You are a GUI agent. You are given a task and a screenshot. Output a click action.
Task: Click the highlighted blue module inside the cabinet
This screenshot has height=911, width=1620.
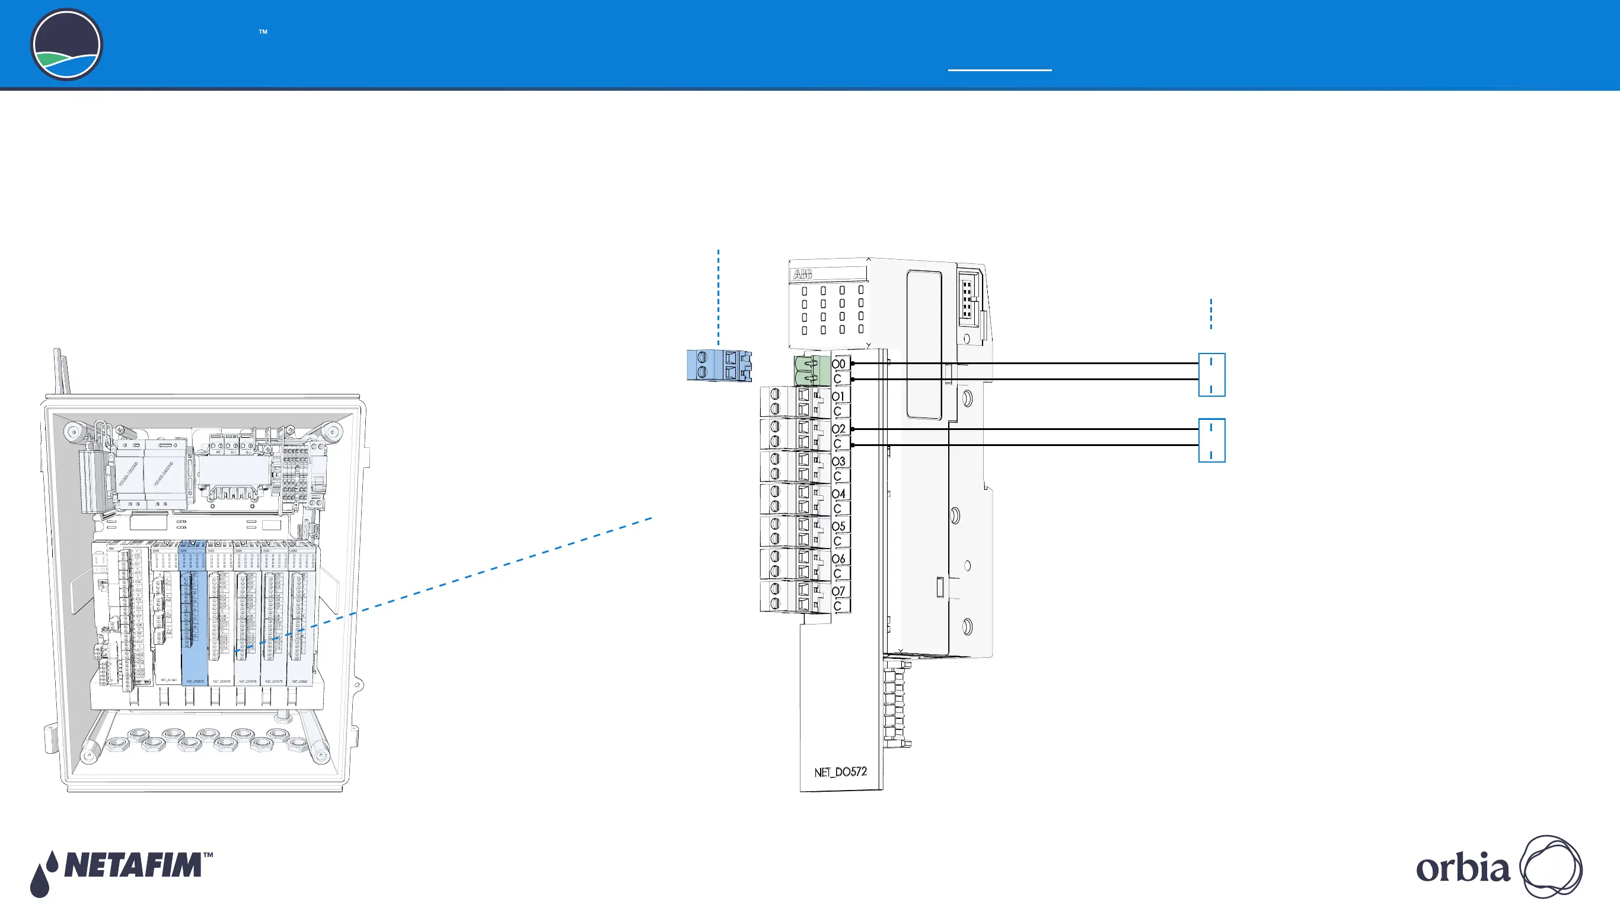tap(194, 613)
